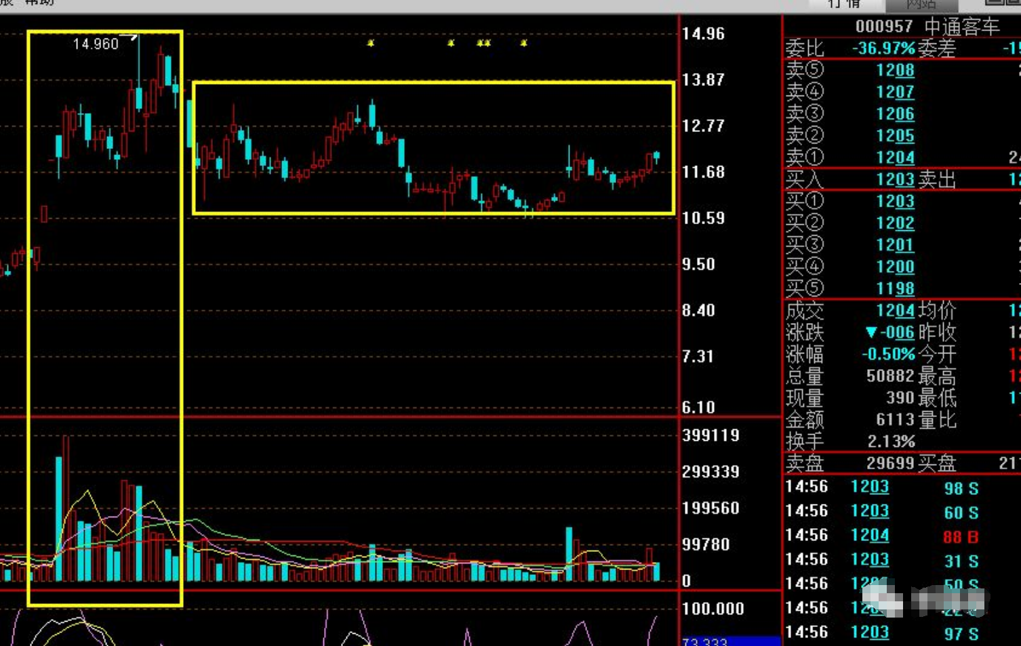Click the second yellow star info marker
This screenshot has height=646, width=1021.
451,43
